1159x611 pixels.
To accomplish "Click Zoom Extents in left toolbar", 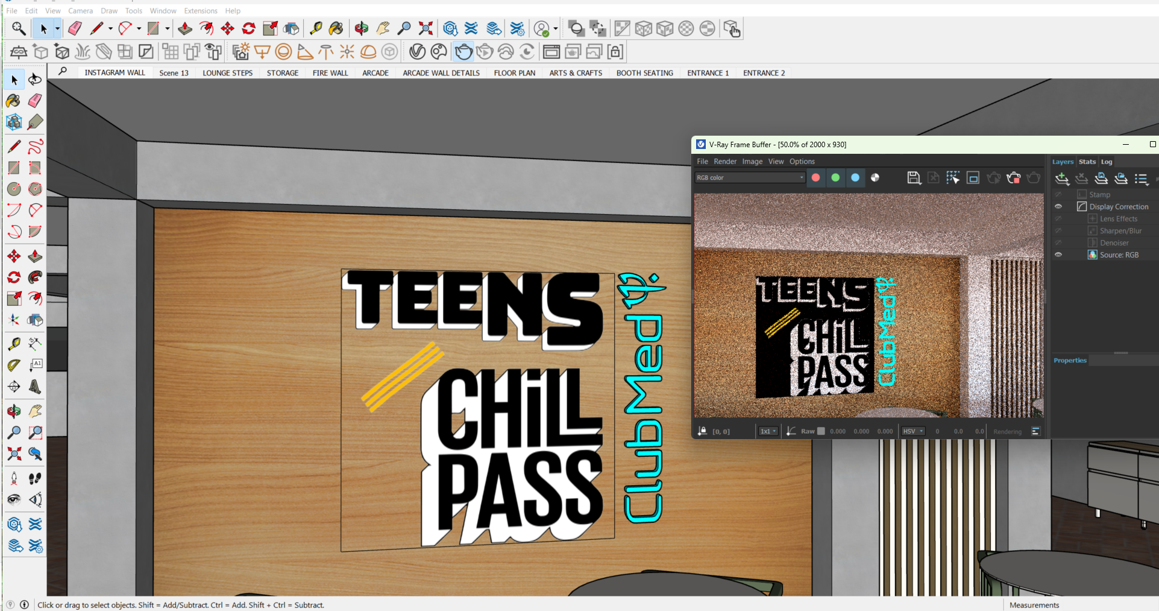I will click(14, 454).
